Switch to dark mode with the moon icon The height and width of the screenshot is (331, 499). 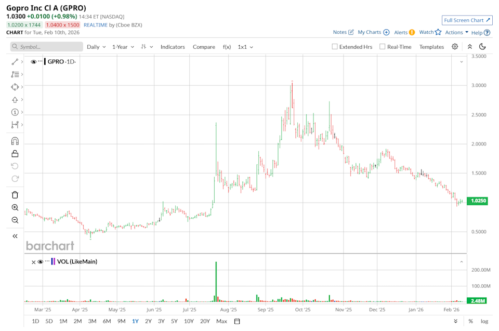(x=483, y=46)
